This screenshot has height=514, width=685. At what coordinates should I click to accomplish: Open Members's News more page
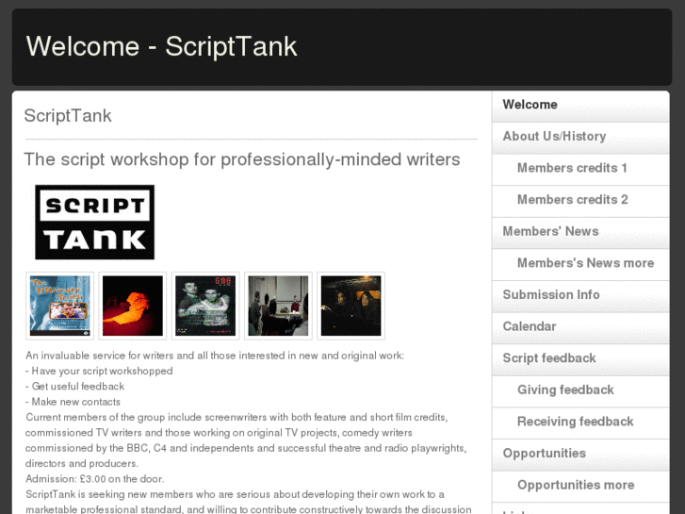coord(580,263)
